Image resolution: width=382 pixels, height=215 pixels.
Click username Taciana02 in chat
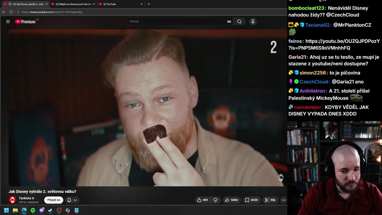click(317, 25)
